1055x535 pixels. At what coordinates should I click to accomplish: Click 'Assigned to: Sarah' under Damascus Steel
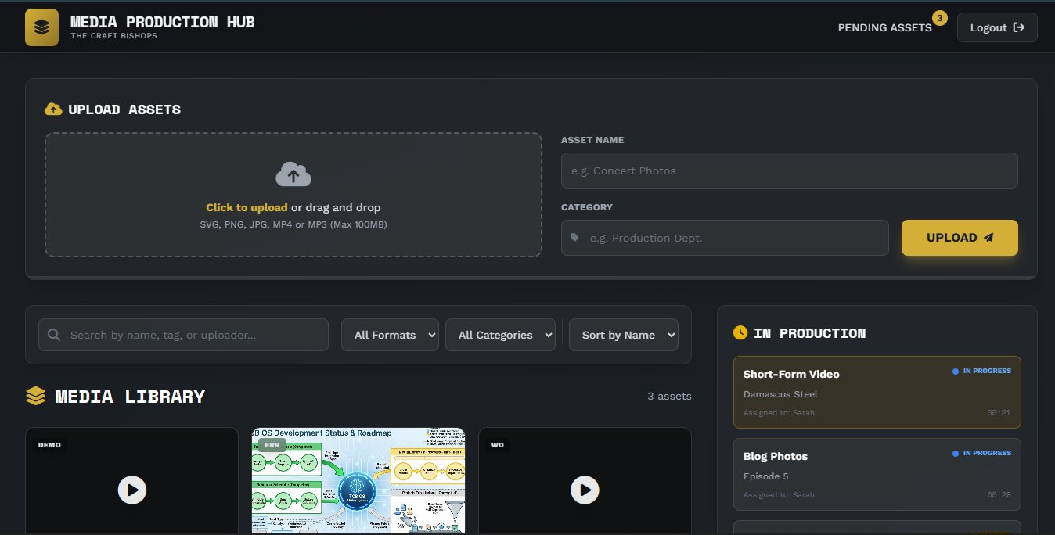click(x=779, y=413)
